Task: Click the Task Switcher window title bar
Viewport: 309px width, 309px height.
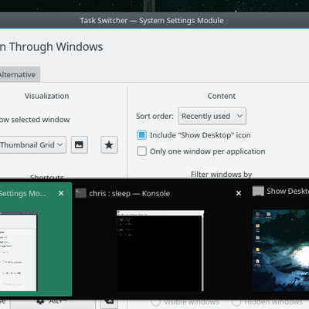Action: point(154,20)
